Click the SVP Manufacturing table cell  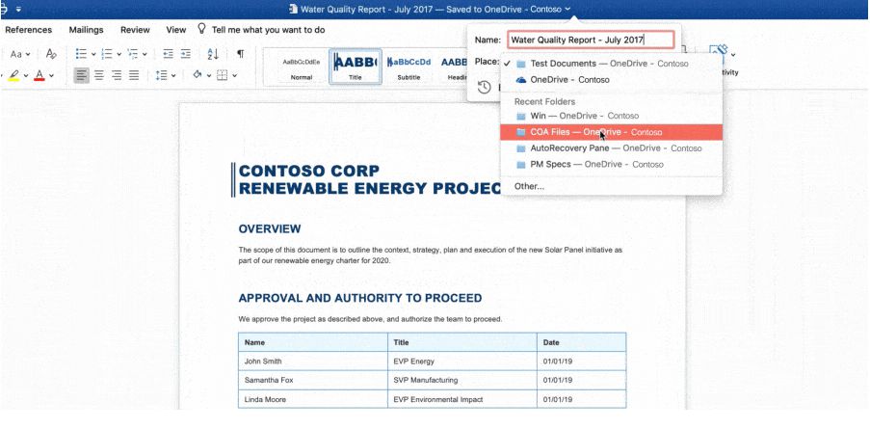462,380
